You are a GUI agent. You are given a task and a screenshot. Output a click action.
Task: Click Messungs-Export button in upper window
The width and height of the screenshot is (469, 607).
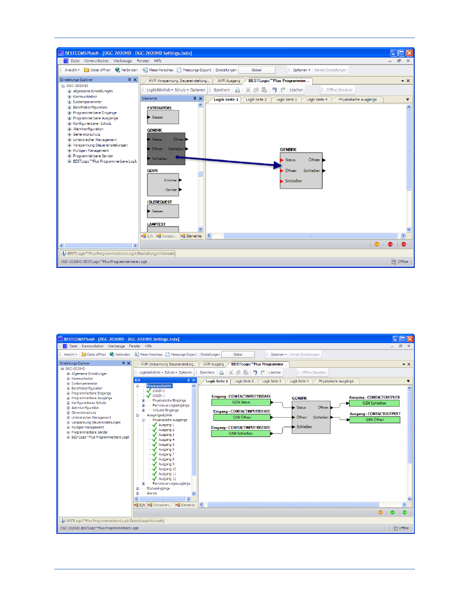[194, 70]
